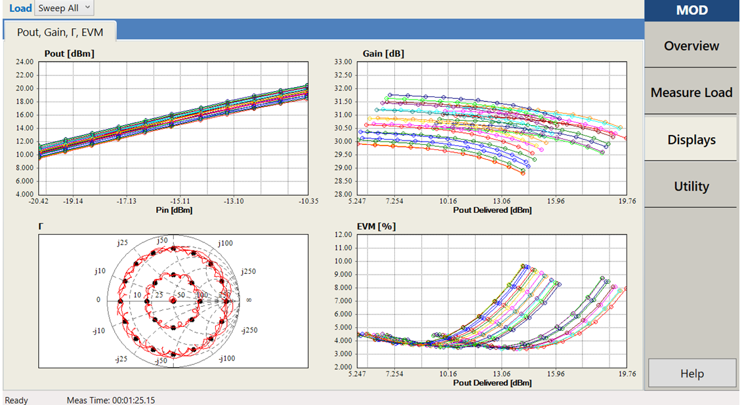Click the Gain plot area
Viewport: 744px width, 405px height.
pyautogui.click(x=491, y=128)
